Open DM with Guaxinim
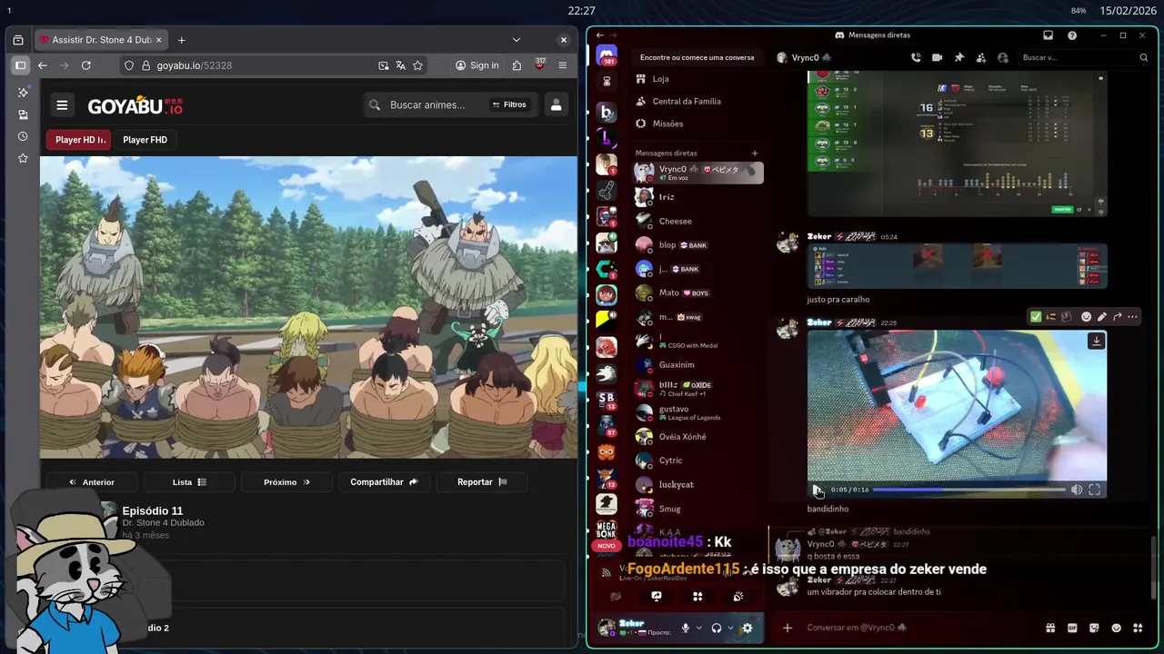 pos(698,364)
